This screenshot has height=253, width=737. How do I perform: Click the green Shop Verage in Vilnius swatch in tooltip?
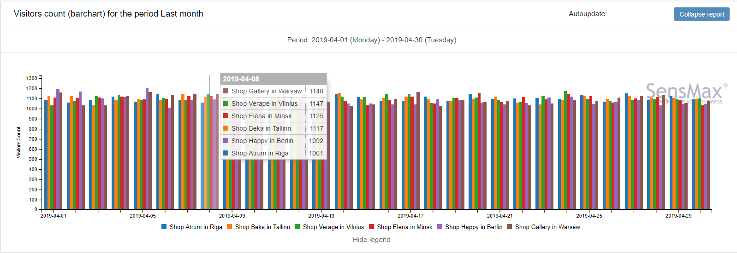click(x=226, y=103)
